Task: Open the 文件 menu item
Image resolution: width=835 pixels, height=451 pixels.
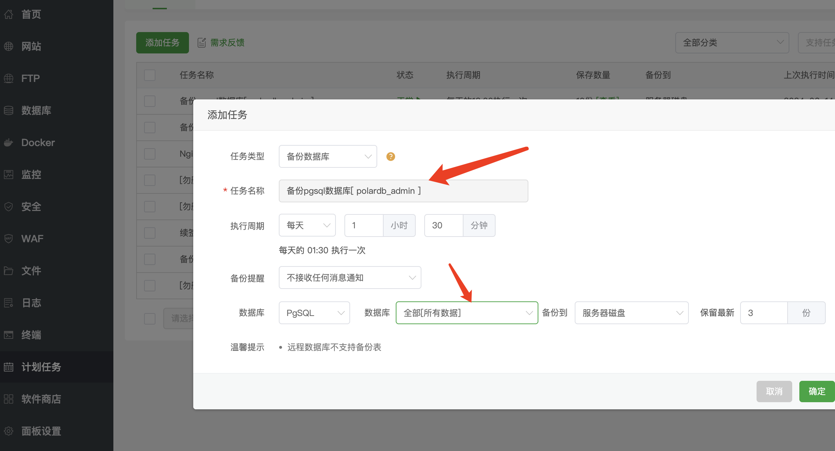Action: click(31, 271)
